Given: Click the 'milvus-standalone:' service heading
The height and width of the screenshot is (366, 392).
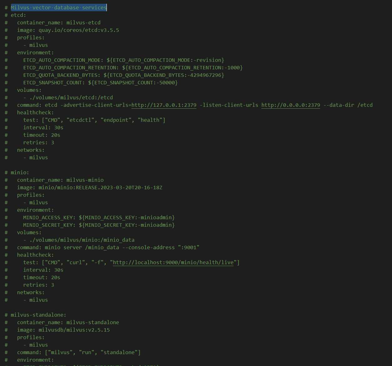Looking at the screenshot, I should click(x=38, y=315).
